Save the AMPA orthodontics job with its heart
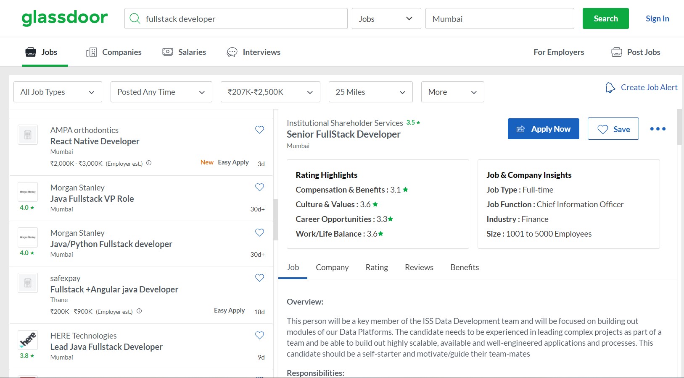This screenshot has width=684, height=378. click(x=259, y=130)
